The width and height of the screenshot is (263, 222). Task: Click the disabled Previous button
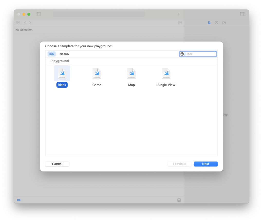[180, 164]
